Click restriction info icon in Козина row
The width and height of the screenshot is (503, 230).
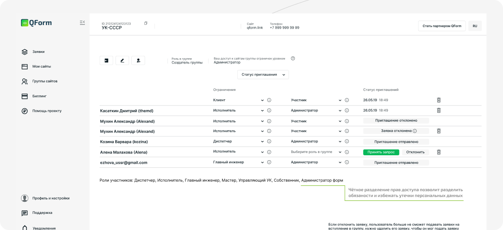(x=269, y=141)
